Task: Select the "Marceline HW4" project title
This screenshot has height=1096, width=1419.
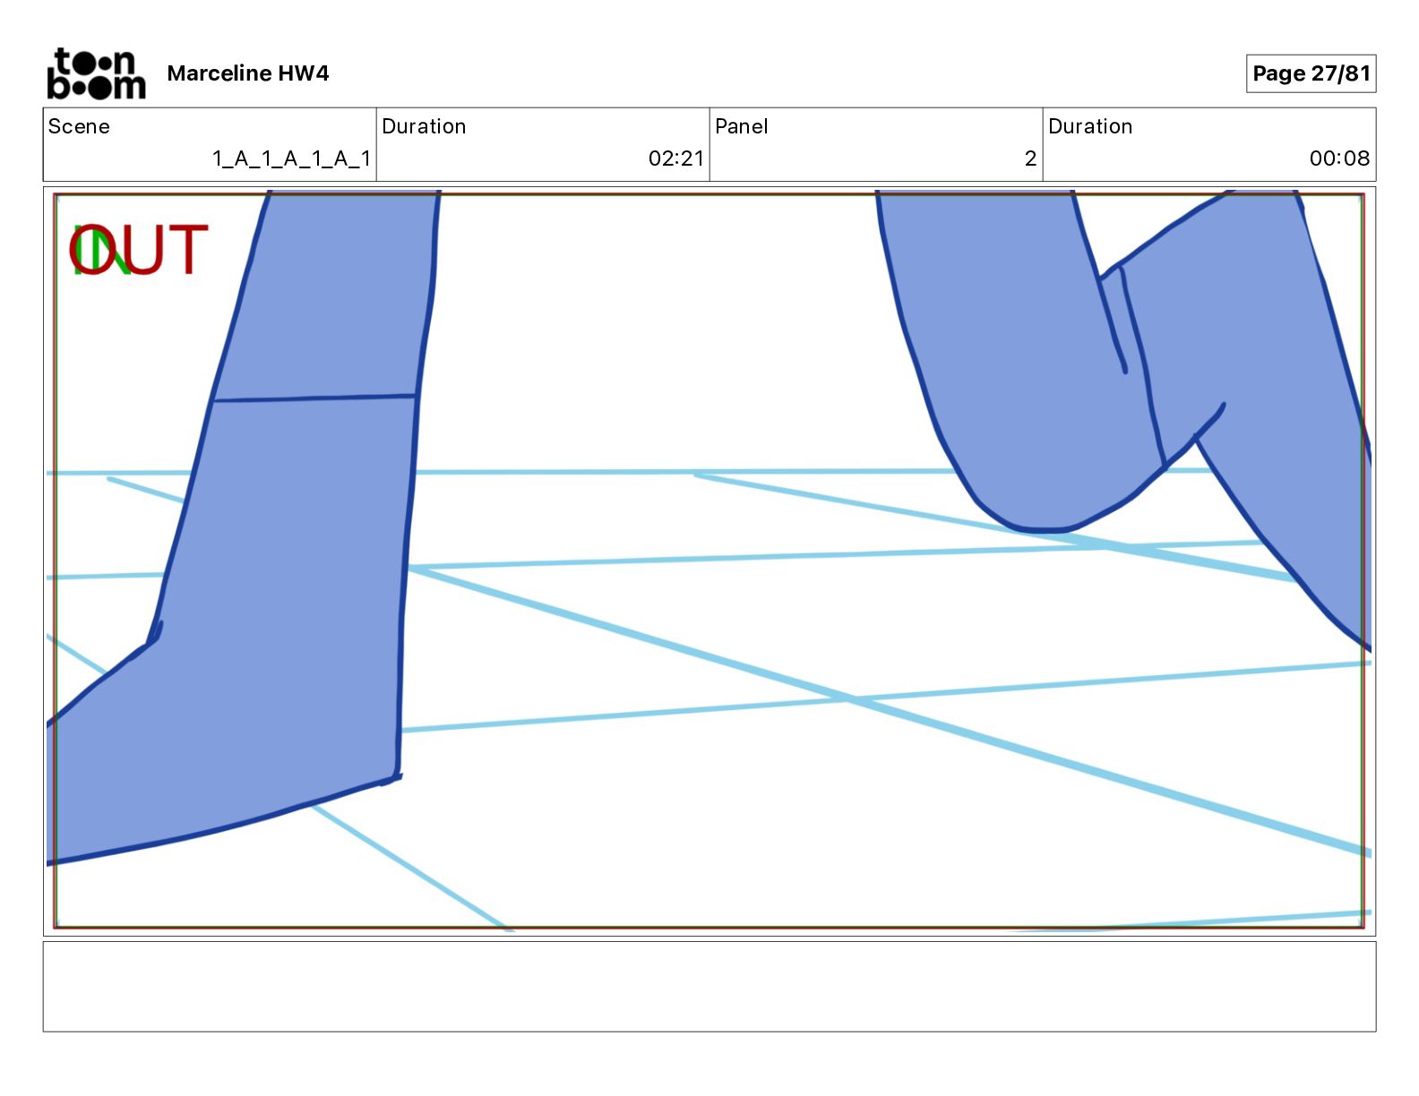Action: tap(248, 73)
